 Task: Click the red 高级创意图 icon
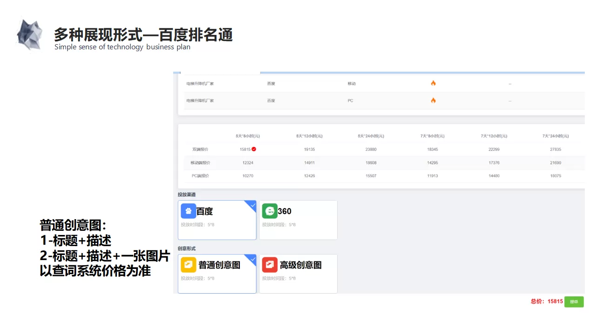coord(269,264)
